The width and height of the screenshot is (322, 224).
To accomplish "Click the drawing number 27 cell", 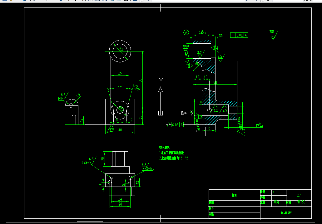I will [x=299, y=195].
